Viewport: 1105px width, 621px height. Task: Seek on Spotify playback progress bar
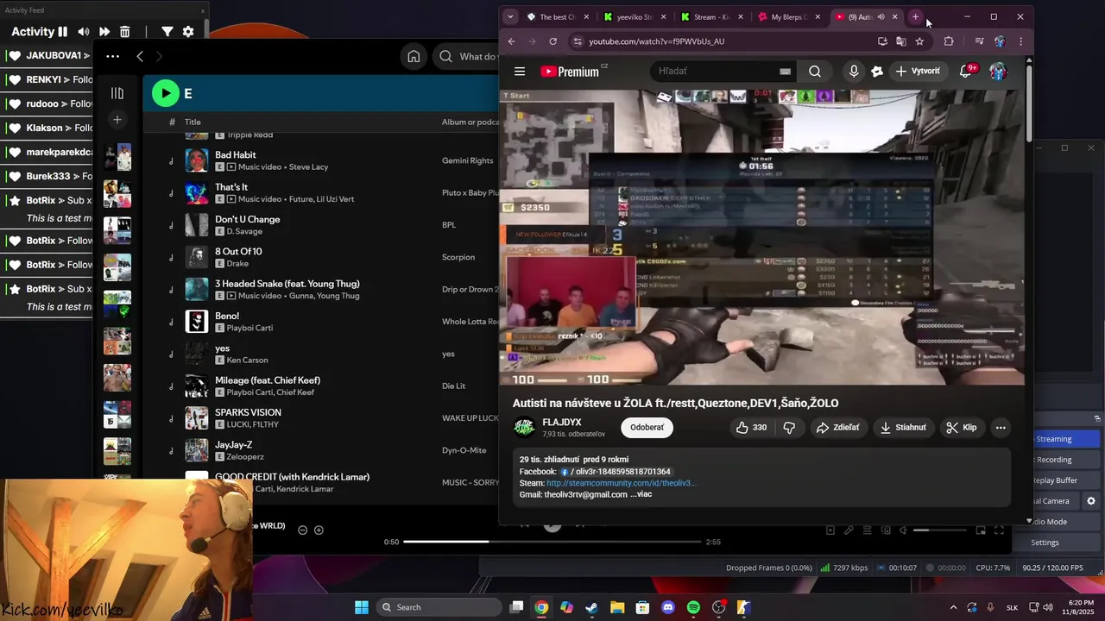click(552, 542)
